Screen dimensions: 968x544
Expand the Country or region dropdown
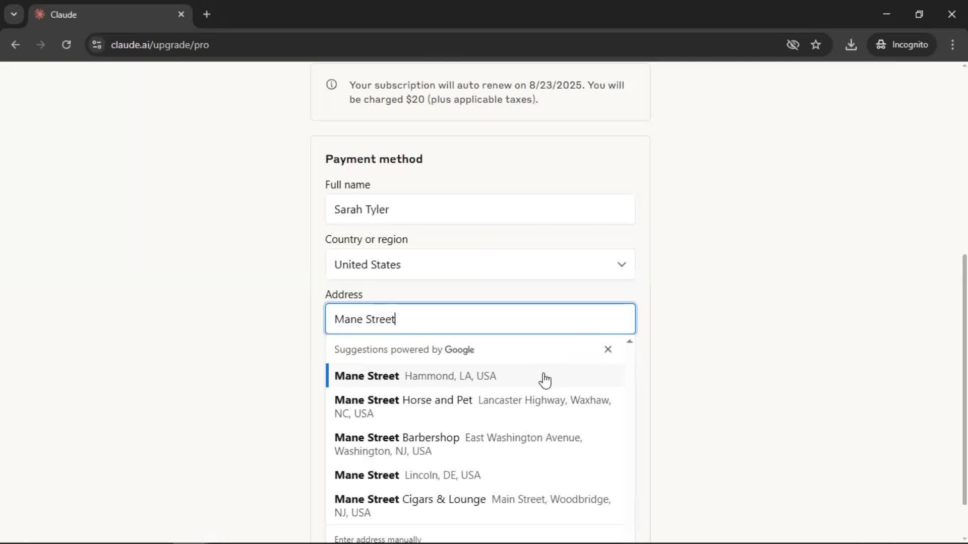click(x=480, y=264)
